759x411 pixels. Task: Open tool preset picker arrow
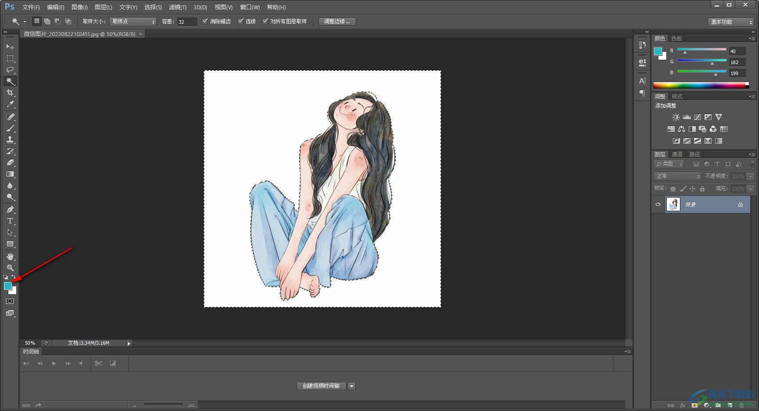coord(25,22)
